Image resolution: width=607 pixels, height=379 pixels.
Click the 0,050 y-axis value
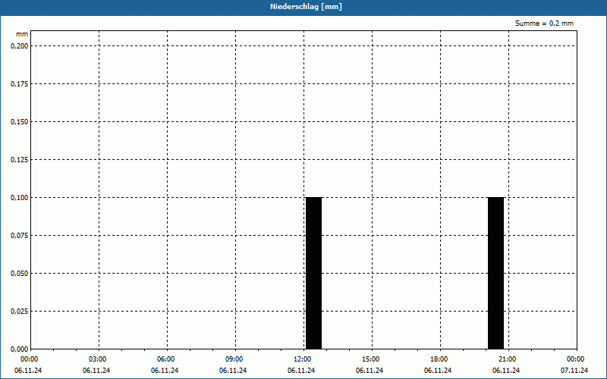point(20,274)
